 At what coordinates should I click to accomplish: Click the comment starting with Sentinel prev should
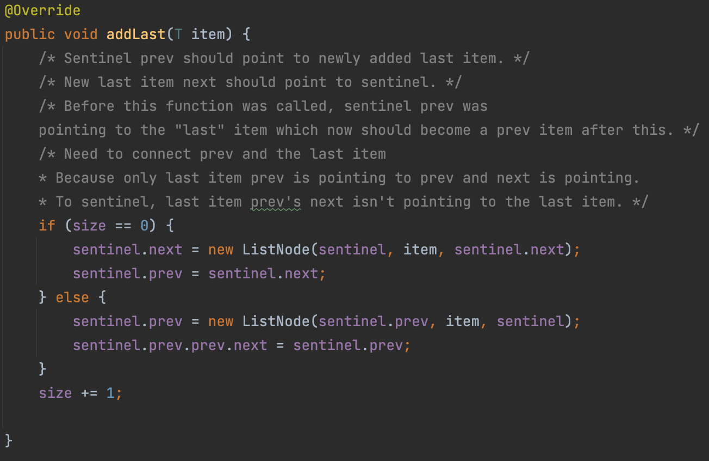[x=284, y=58]
